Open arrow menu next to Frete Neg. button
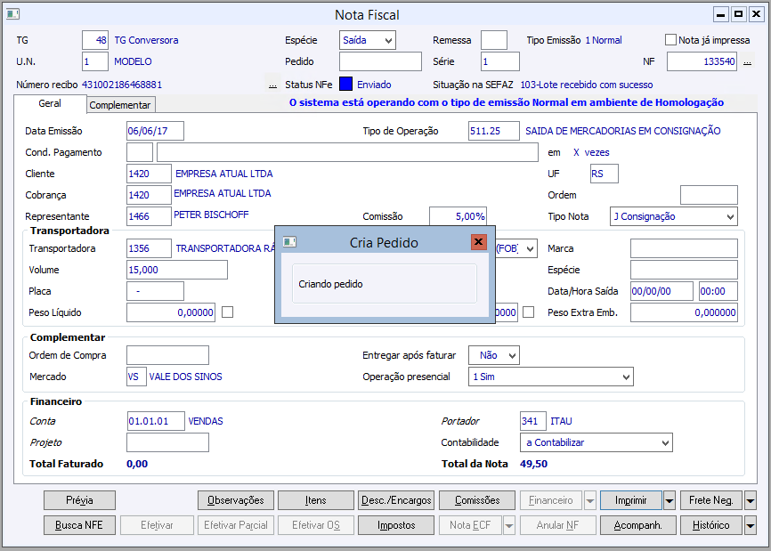 click(x=750, y=500)
